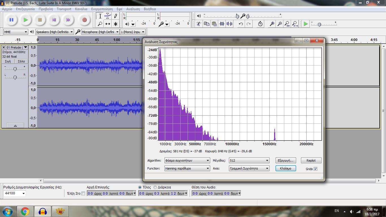Image resolution: width=386 pixels, height=217 pixels.
Task: Click the Trim audio icon
Action: click(222, 24)
